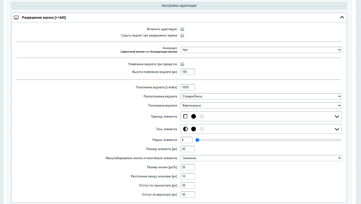Screen dimensions: 361x204
Task: Click the Размер элемента [px] input field
Action: (x=188, y=149)
